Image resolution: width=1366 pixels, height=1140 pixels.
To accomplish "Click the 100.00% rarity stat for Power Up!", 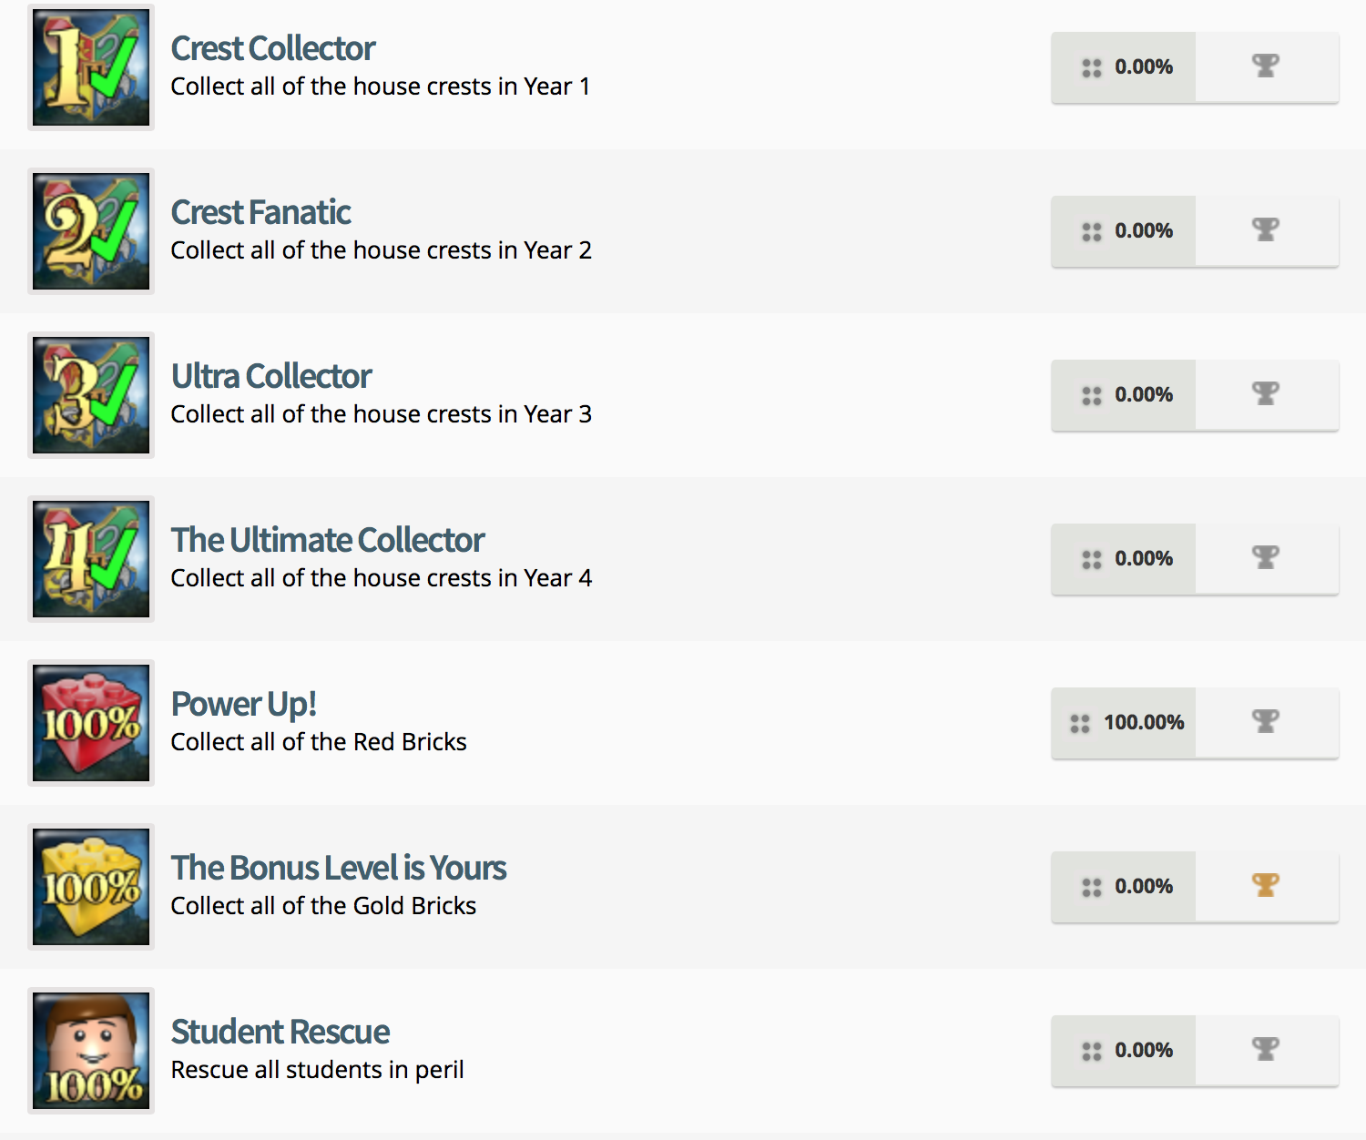I will pyautogui.click(x=1143, y=723).
